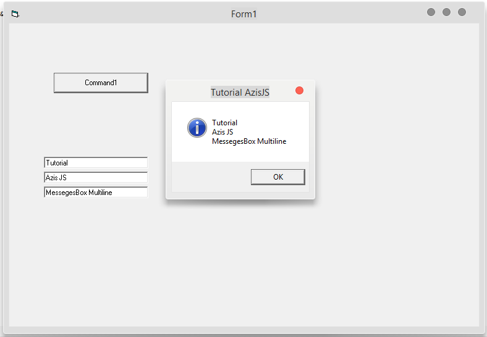Click the middle gray window control of Form1
The width and height of the screenshot is (487, 337).
tap(447, 12)
